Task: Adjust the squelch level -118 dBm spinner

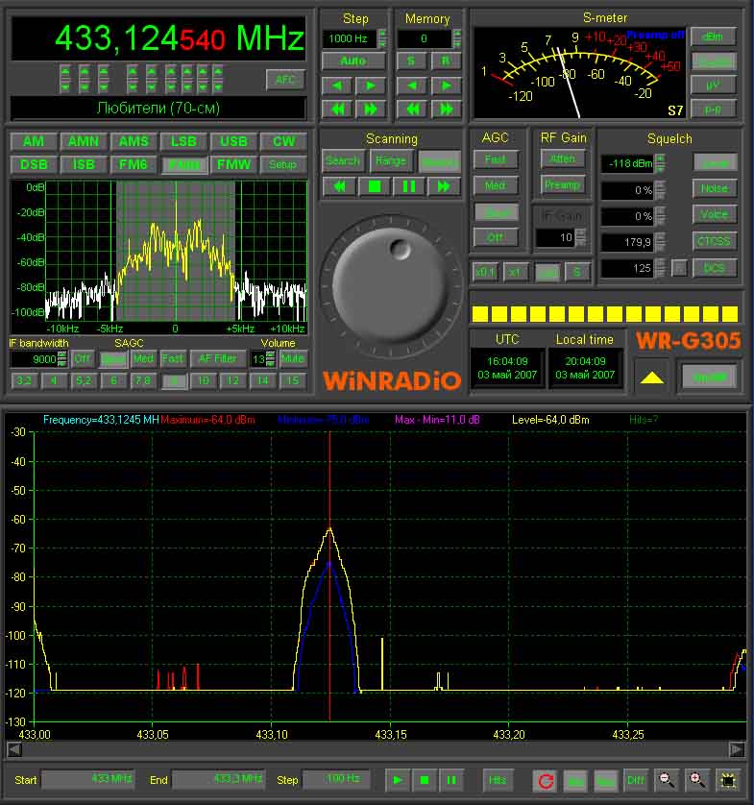Action: pos(660,163)
